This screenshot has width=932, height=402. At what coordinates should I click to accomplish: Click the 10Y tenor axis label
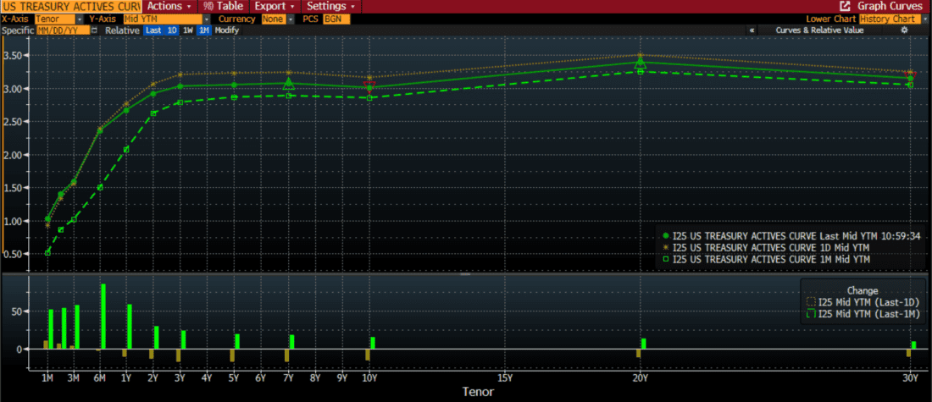[369, 377]
